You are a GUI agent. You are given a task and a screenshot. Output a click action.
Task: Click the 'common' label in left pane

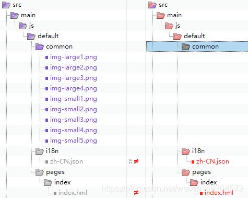(x=59, y=46)
